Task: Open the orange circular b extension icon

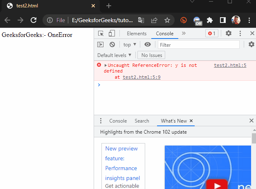Action: pyautogui.click(x=184, y=20)
